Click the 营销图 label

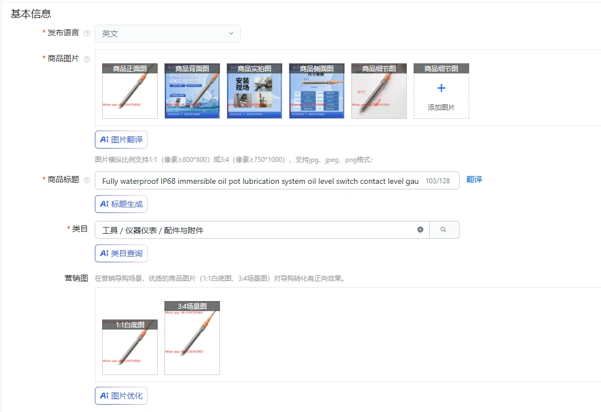pyautogui.click(x=76, y=279)
